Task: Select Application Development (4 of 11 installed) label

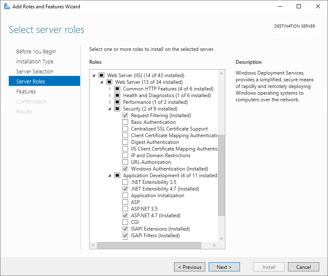Action: coord(170,175)
